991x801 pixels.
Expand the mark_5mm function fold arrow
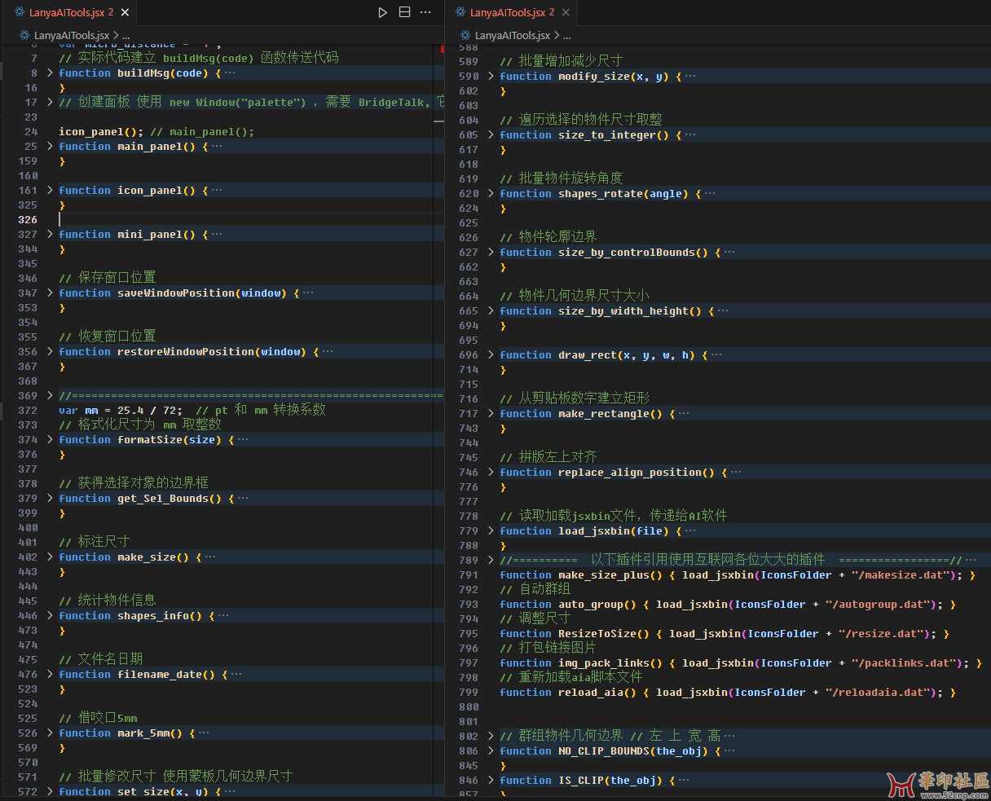(50, 733)
